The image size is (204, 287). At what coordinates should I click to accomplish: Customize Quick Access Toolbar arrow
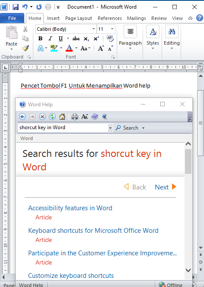point(58,7)
